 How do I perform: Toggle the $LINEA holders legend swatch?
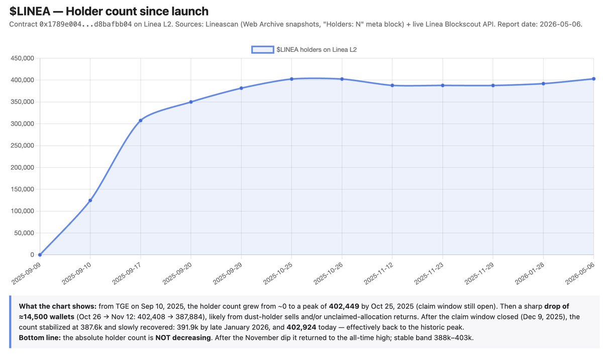[x=262, y=49]
